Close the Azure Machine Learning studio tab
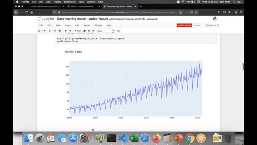257x145 pixels. [63, 6]
